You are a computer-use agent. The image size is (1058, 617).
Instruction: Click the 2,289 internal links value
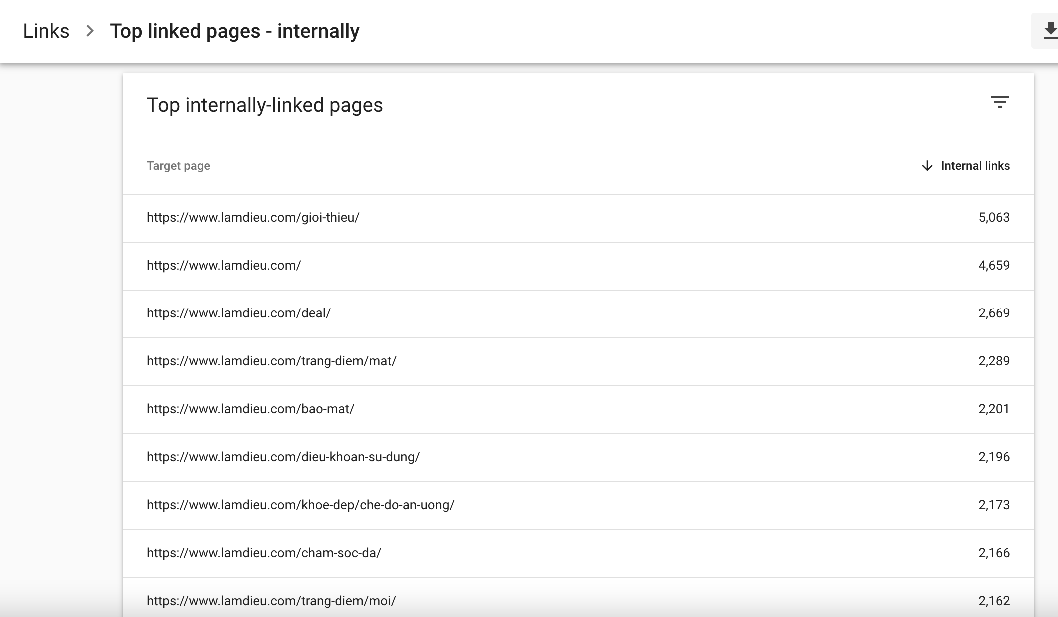pos(994,361)
